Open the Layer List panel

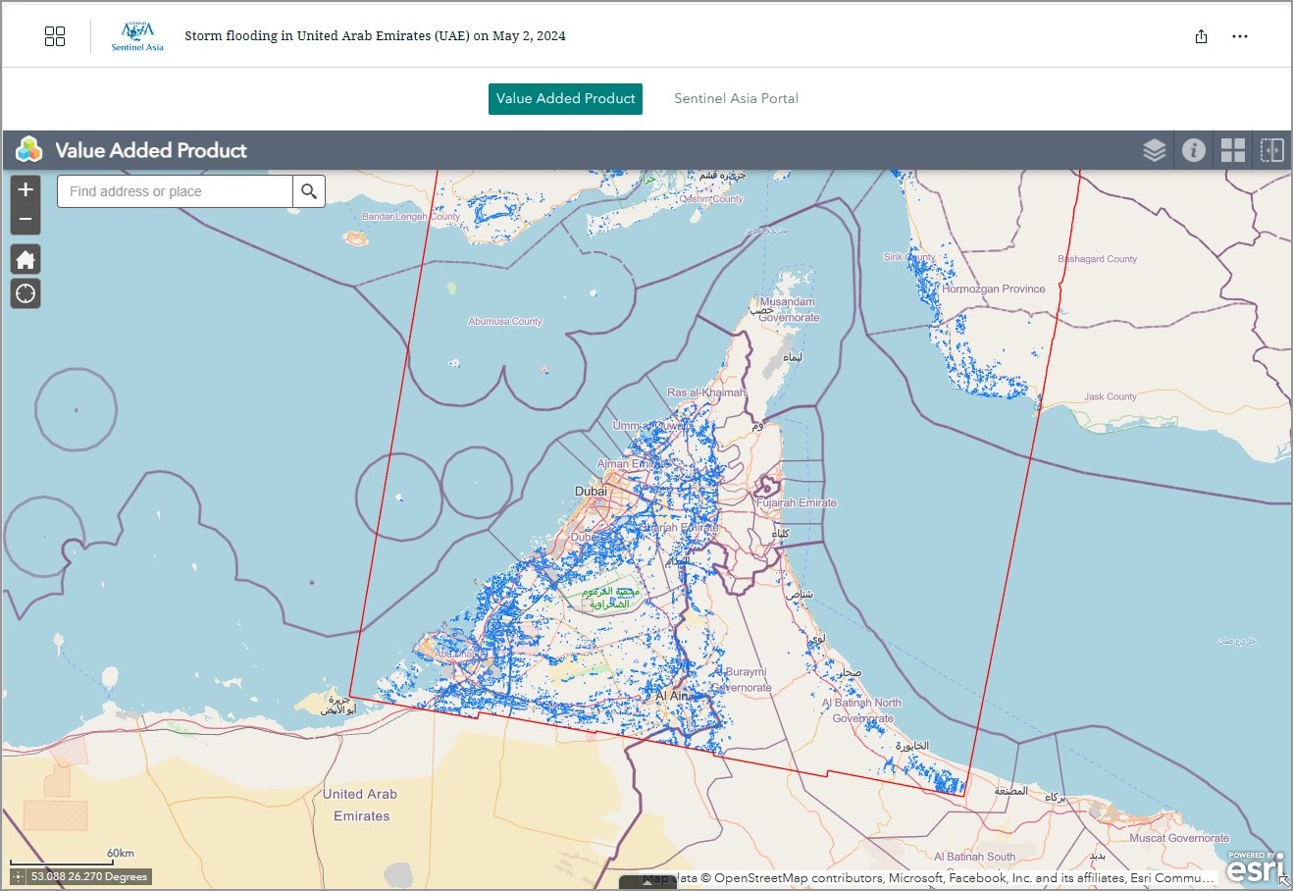click(x=1154, y=150)
